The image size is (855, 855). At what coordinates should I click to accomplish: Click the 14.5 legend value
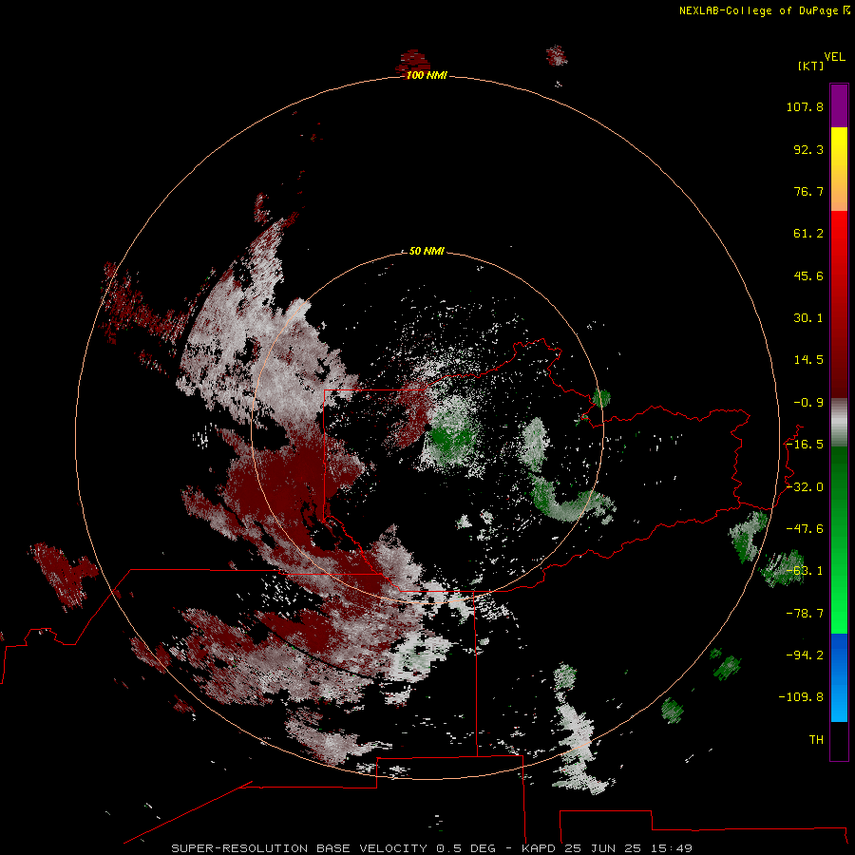[808, 360]
